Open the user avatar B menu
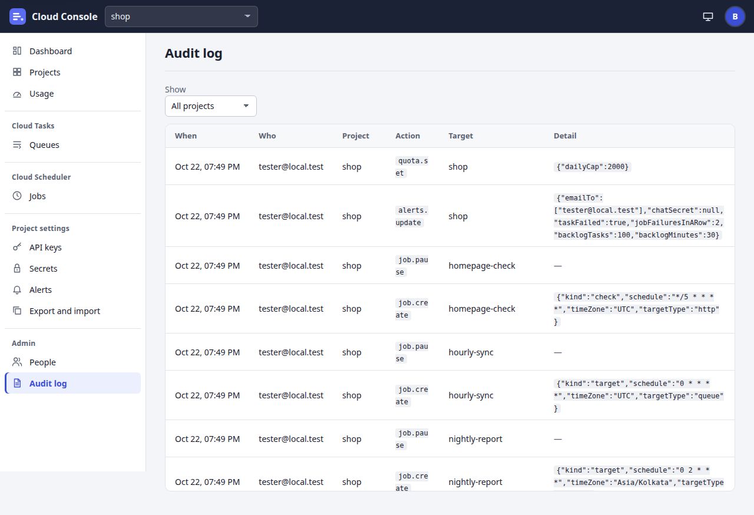This screenshot has width=754, height=515. coord(735,16)
